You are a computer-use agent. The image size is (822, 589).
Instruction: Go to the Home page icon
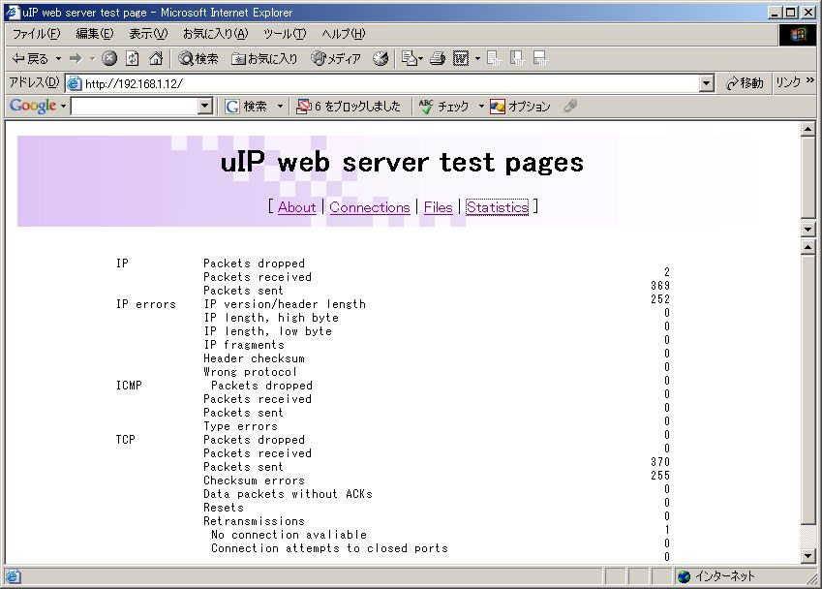pos(155,59)
